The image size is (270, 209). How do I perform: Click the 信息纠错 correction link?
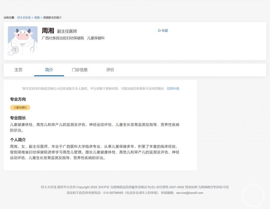point(173,88)
